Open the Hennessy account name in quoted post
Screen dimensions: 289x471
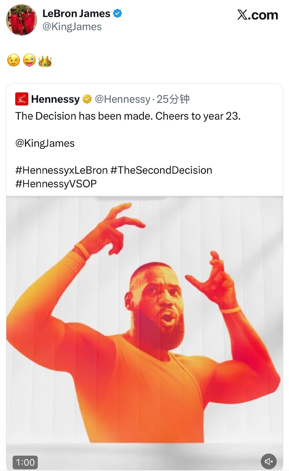(x=55, y=99)
